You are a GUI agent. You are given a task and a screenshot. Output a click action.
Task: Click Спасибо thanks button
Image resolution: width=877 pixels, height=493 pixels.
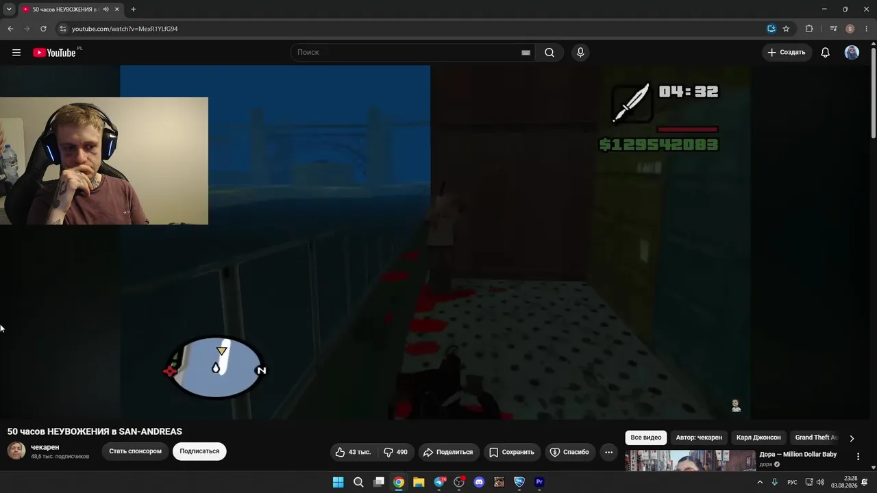(569, 452)
